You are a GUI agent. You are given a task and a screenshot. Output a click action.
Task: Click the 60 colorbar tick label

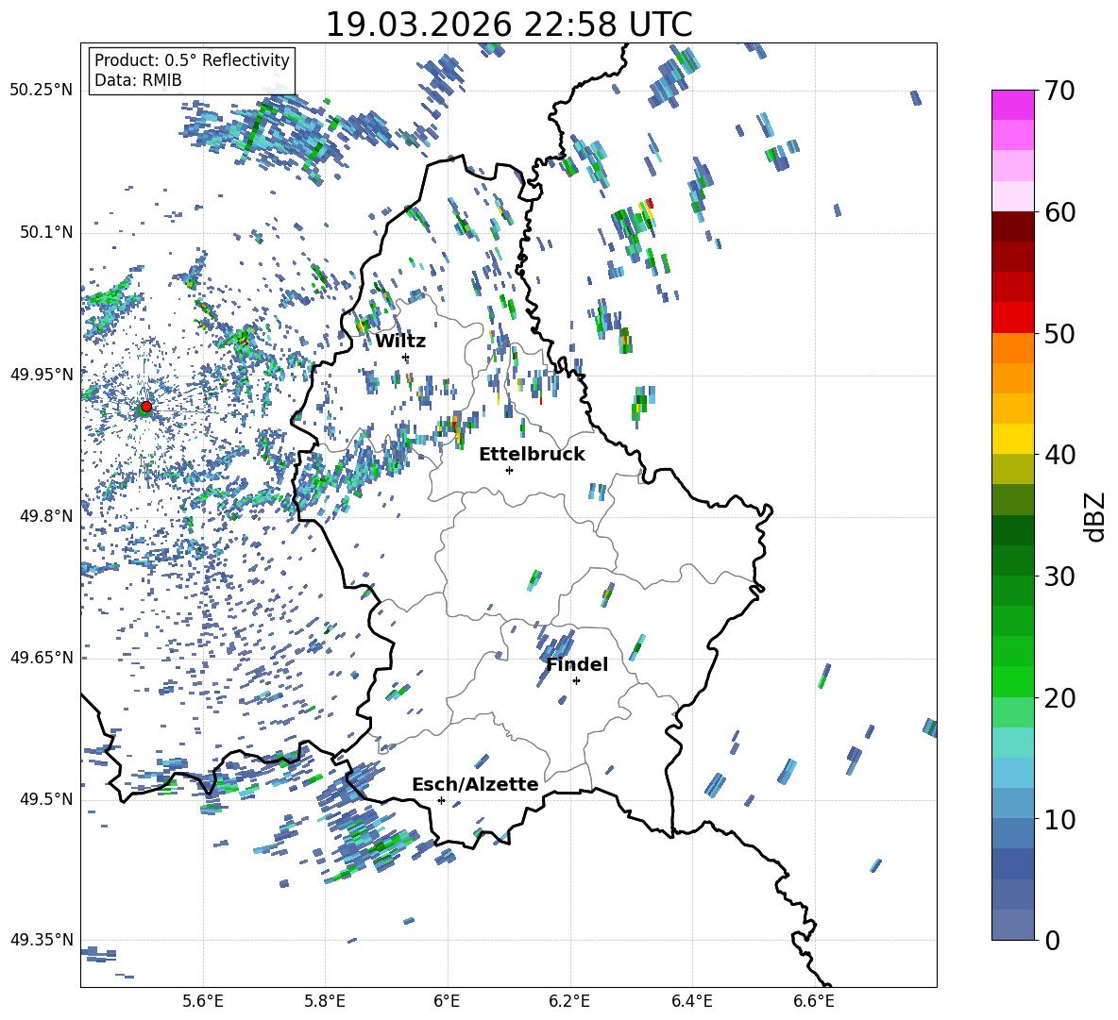[1059, 212]
